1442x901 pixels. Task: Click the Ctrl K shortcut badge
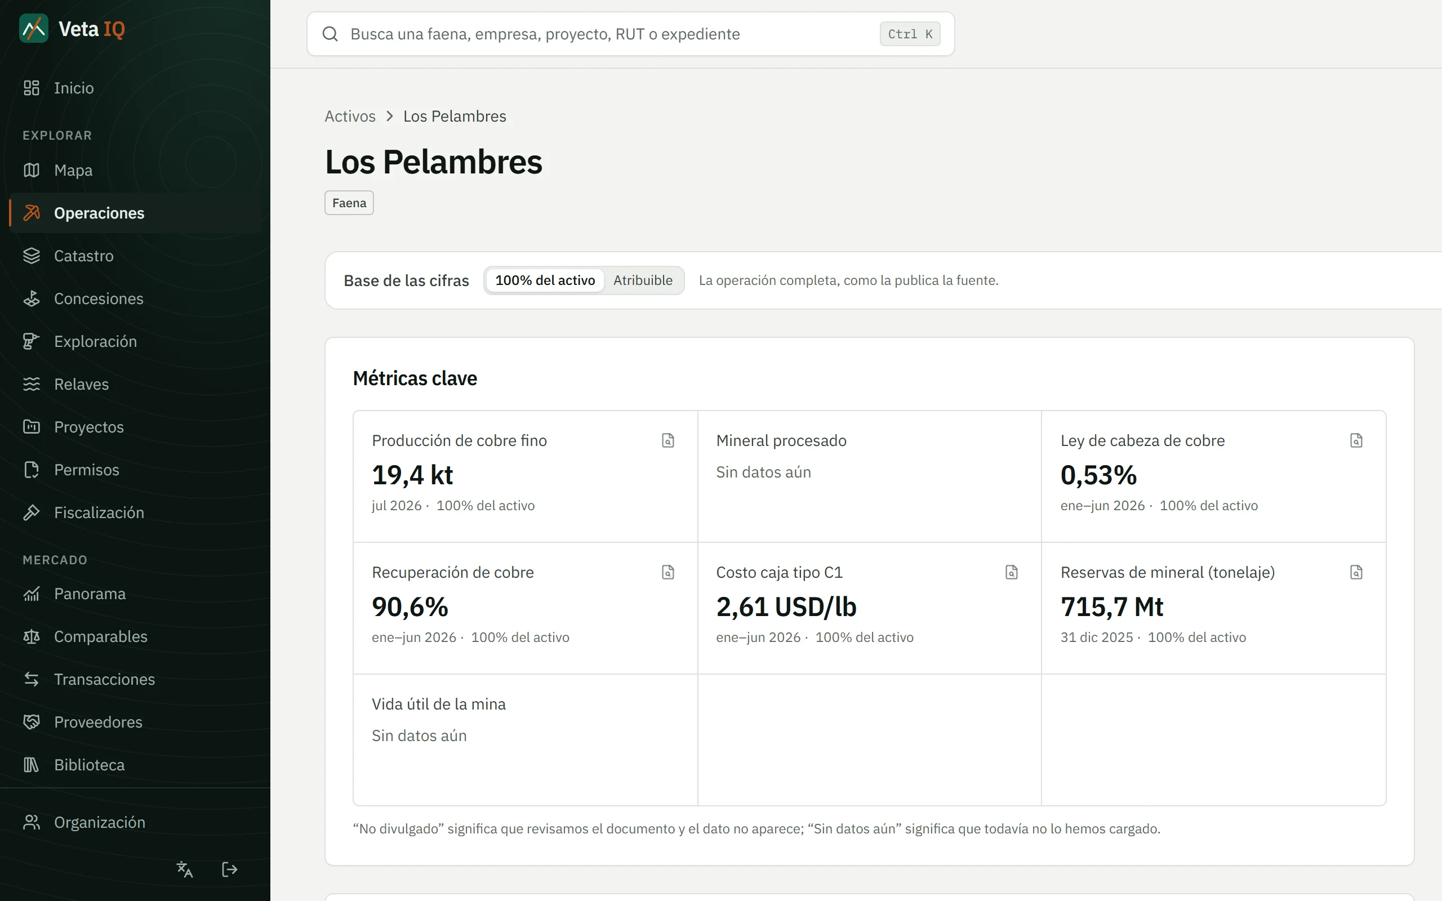pyautogui.click(x=910, y=34)
